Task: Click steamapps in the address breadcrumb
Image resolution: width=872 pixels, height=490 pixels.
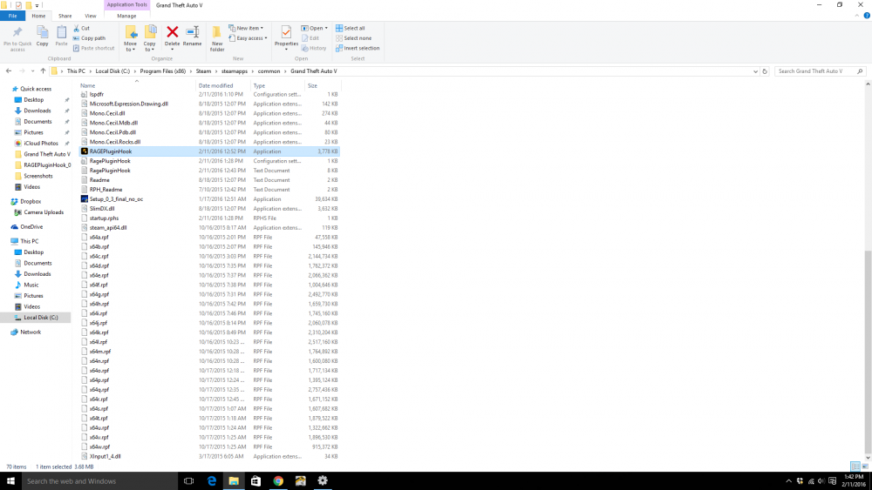Action: (234, 71)
